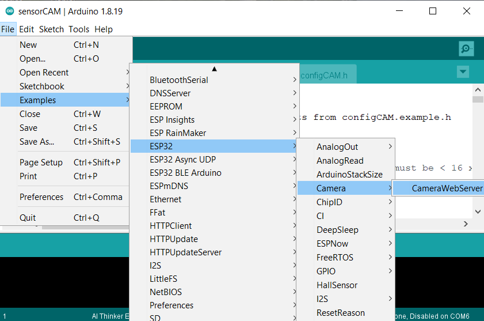Viewport: 484px width, 321px height.
Task: Expand ESP32 Async UDP examples
Action: coord(214,160)
